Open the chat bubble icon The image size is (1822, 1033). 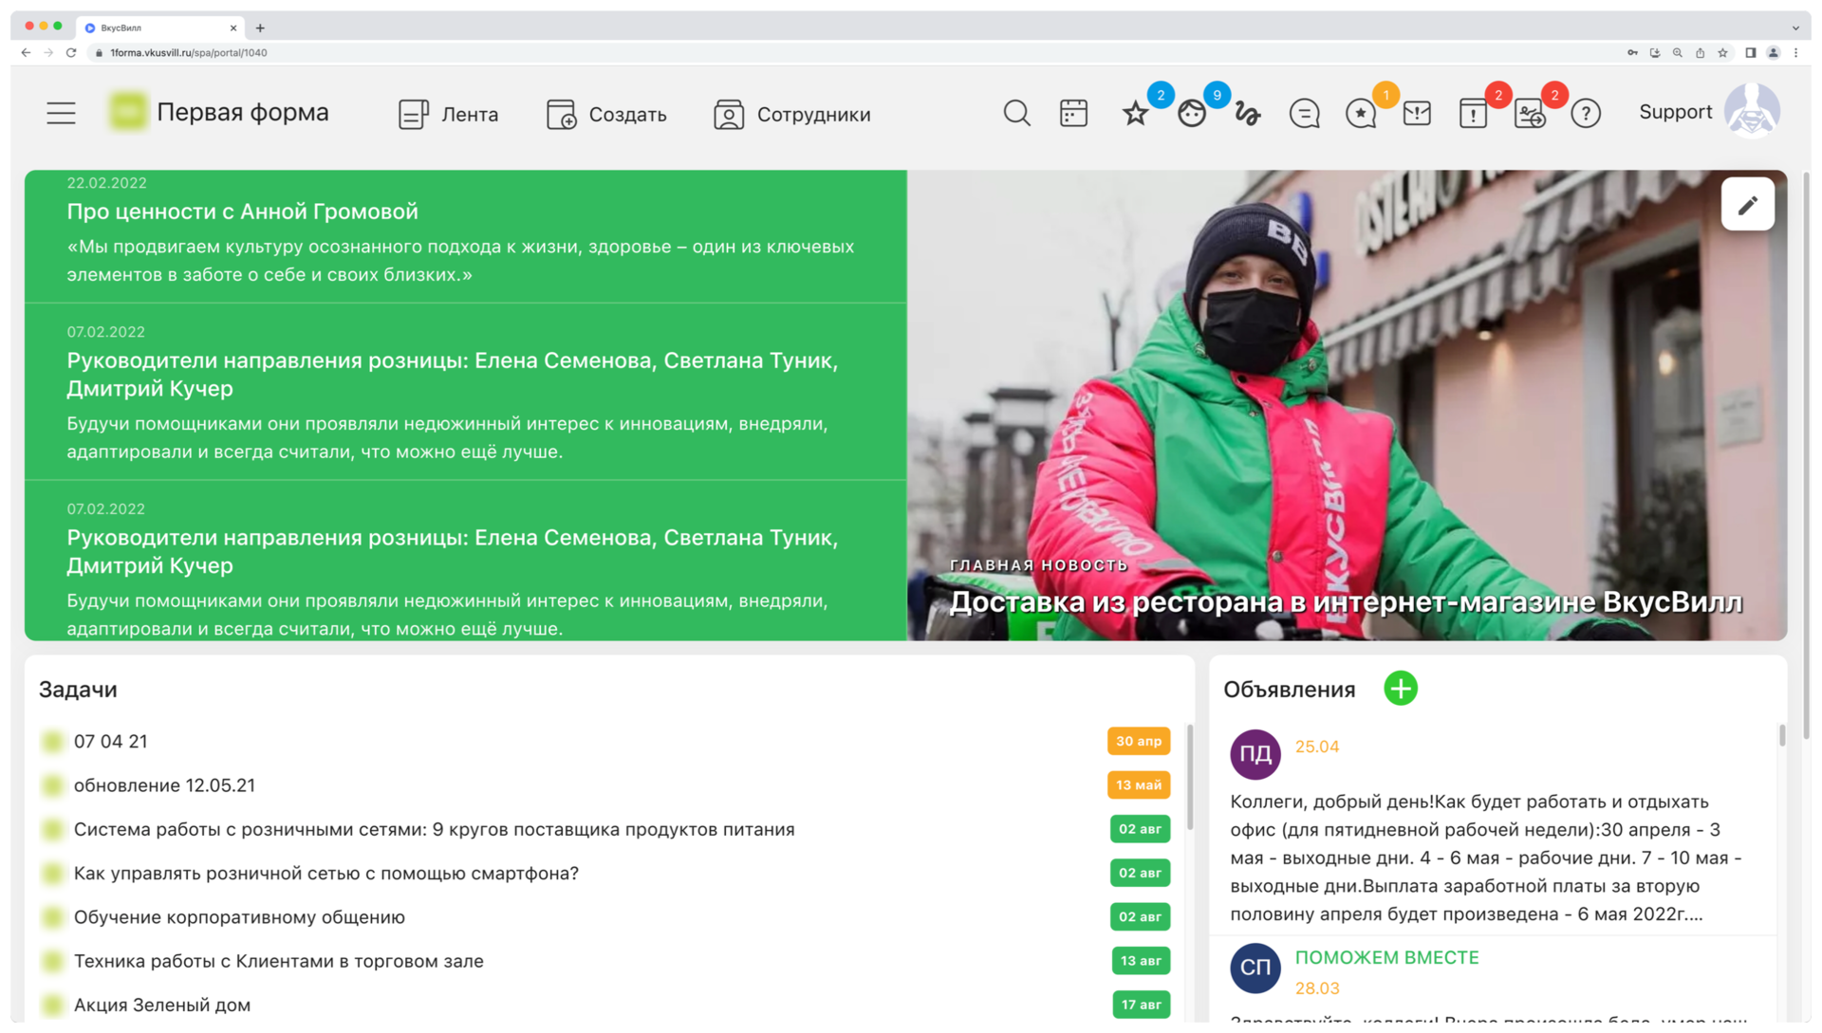(1304, 115)
